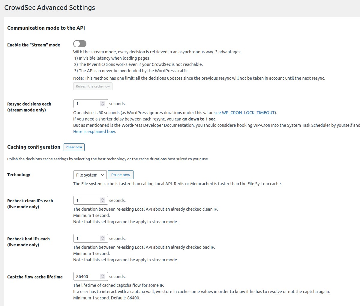The height and width of the screenshot is (306, 360).
Task: Open the Technology File system dropdown
Action: click(90, 175)
